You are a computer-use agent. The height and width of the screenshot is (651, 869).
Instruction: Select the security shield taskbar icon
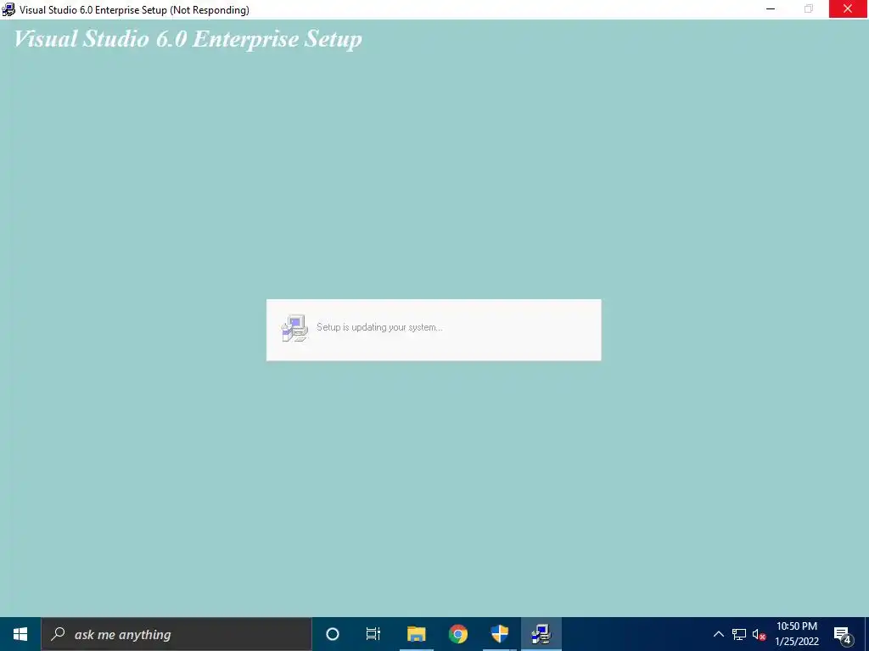tap(499, 634)
